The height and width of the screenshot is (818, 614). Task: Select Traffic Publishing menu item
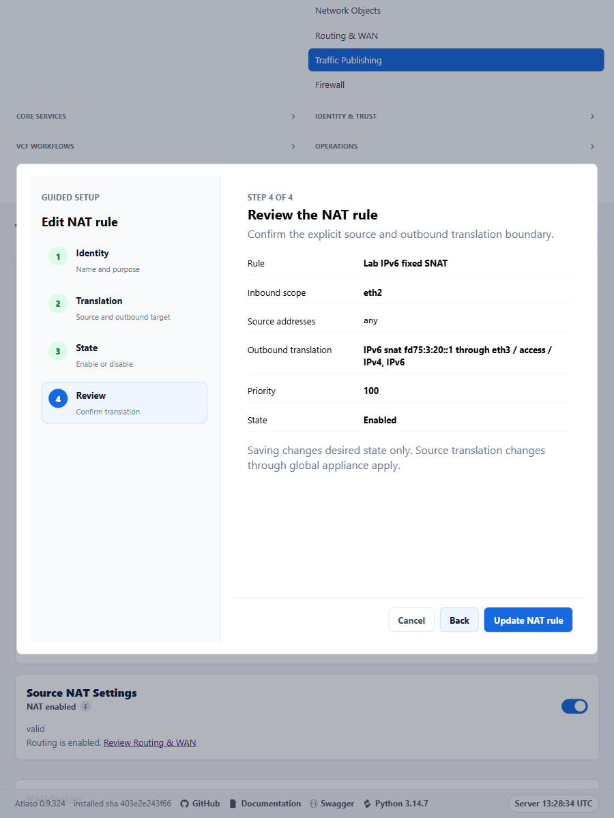[x=456, y=60]
